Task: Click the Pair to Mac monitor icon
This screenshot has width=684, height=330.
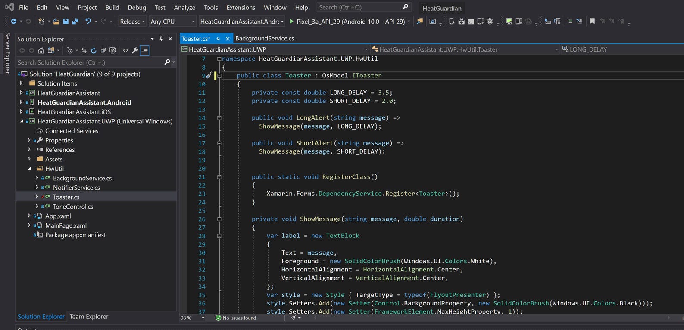Action: (x=509, y=21)
